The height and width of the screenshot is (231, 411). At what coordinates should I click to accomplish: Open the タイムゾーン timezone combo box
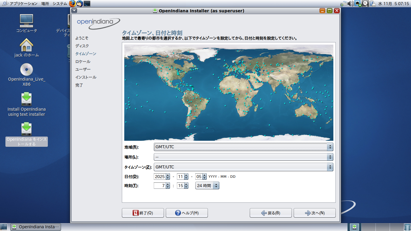tap(243, 167)
